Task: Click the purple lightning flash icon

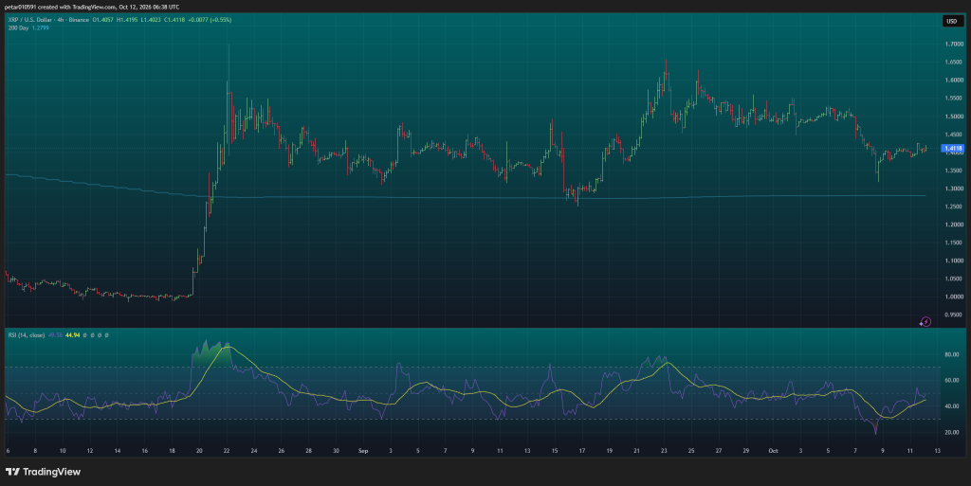Action: (925, 322)
